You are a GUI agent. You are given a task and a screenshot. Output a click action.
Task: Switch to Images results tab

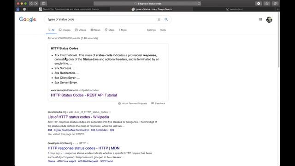[65, 30]
